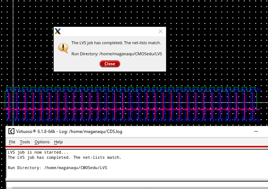This screenshot has height=189, width=268.
Task: Click 'LVS job is now started...' log line
Action: pos(38,152)
